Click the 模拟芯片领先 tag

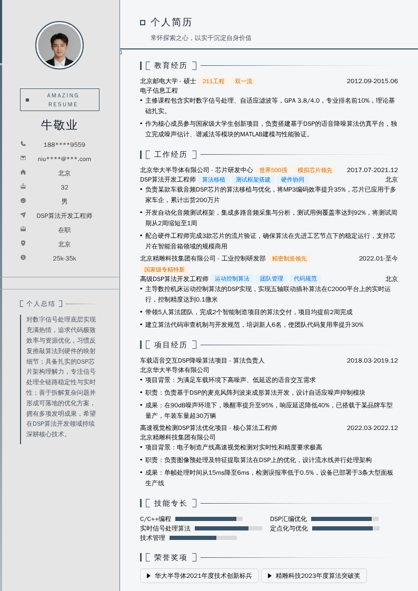point(315,170)
